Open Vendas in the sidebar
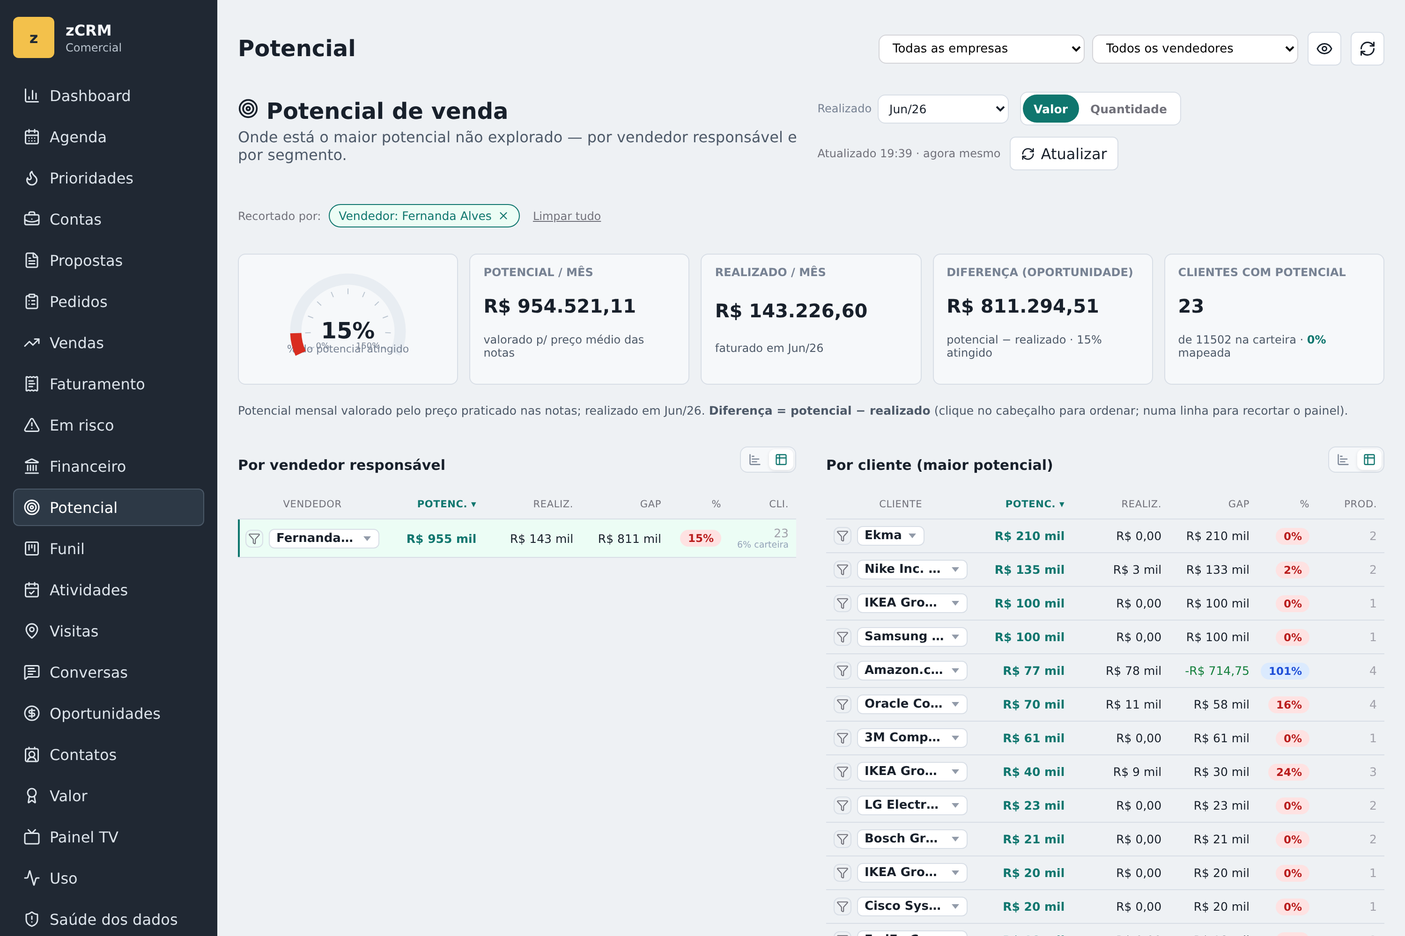This screenshot has height=936, width=1405. coord(108,343)
